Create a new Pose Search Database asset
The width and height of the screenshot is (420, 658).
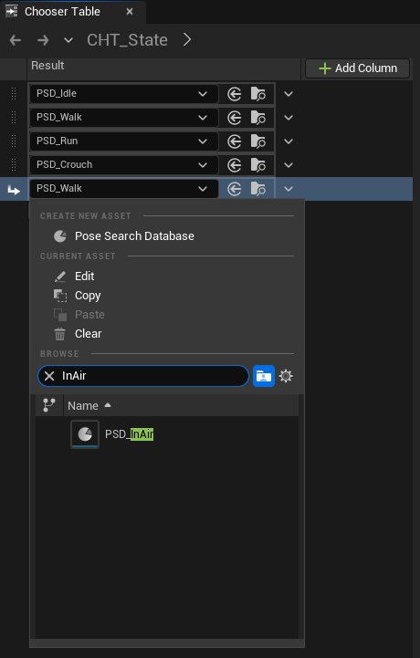(134, 235)
